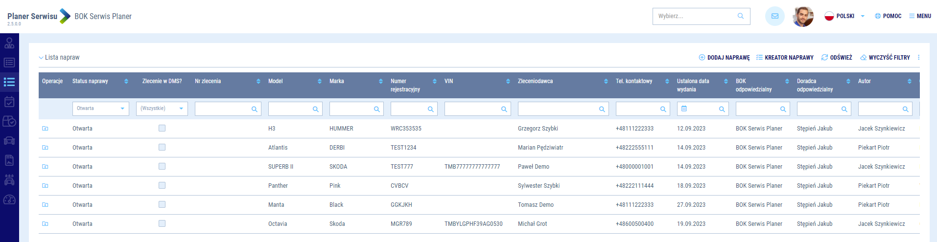
Task: Check the DMS checkbox for SUPERB II row
Action: click(162, 166)
